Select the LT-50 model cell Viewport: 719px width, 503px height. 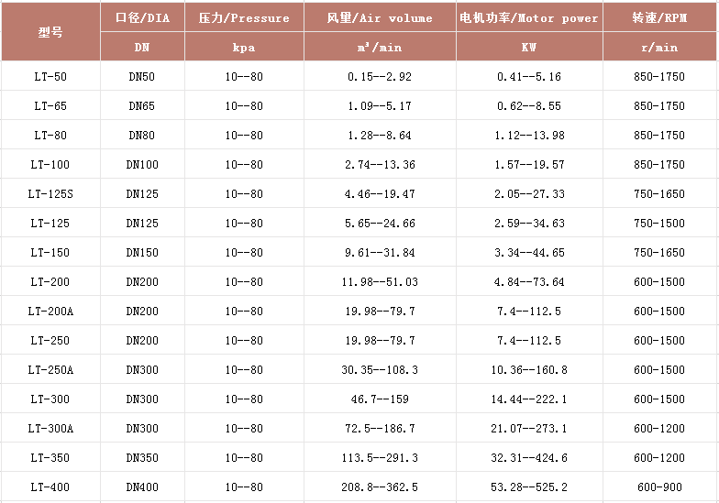[x=50, y=77]
